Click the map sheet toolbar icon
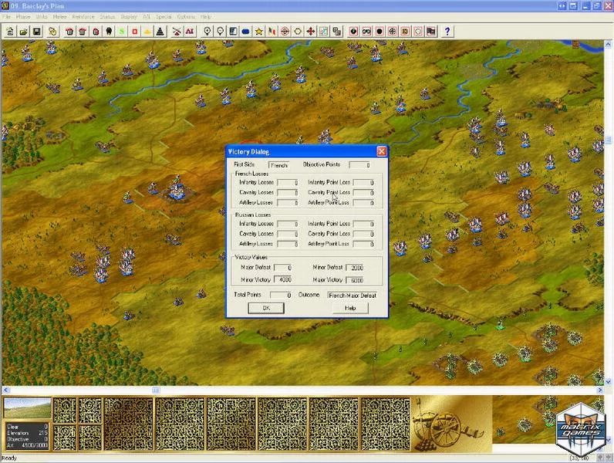Viewport: 614px width, 463px height. tap(323, 32)
